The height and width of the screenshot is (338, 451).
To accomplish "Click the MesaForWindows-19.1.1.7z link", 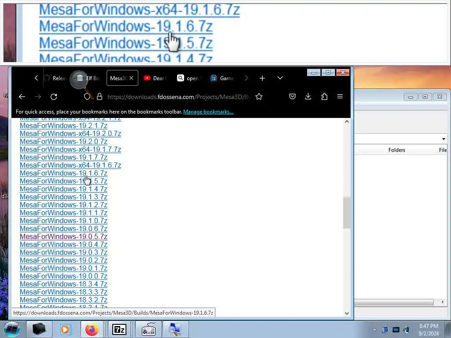I will click(x=63, y=213).
